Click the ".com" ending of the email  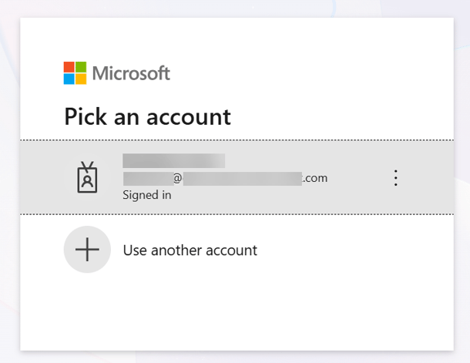[x=315, y=178]
